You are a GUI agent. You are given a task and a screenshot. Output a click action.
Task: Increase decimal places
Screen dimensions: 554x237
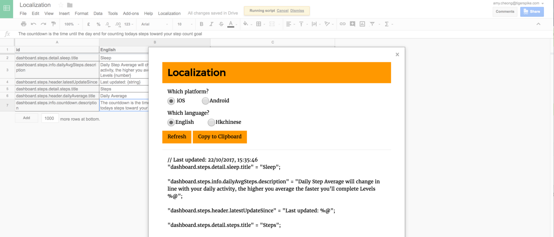118,24
